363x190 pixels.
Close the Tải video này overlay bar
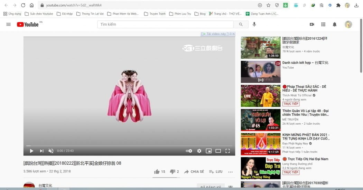[234, 34]
